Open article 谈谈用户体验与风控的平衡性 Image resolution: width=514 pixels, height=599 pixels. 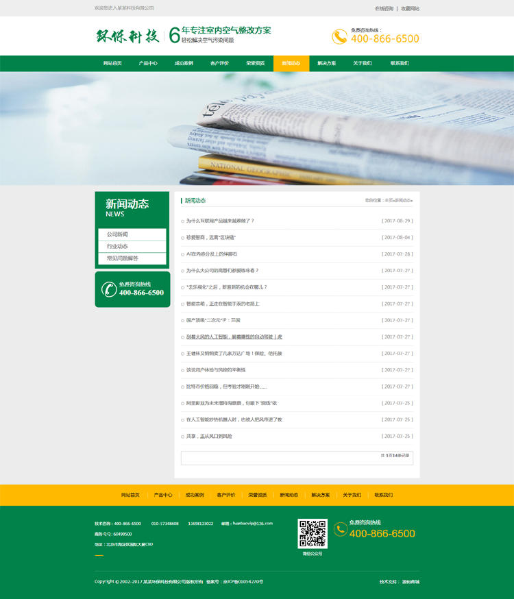[216, 370]
